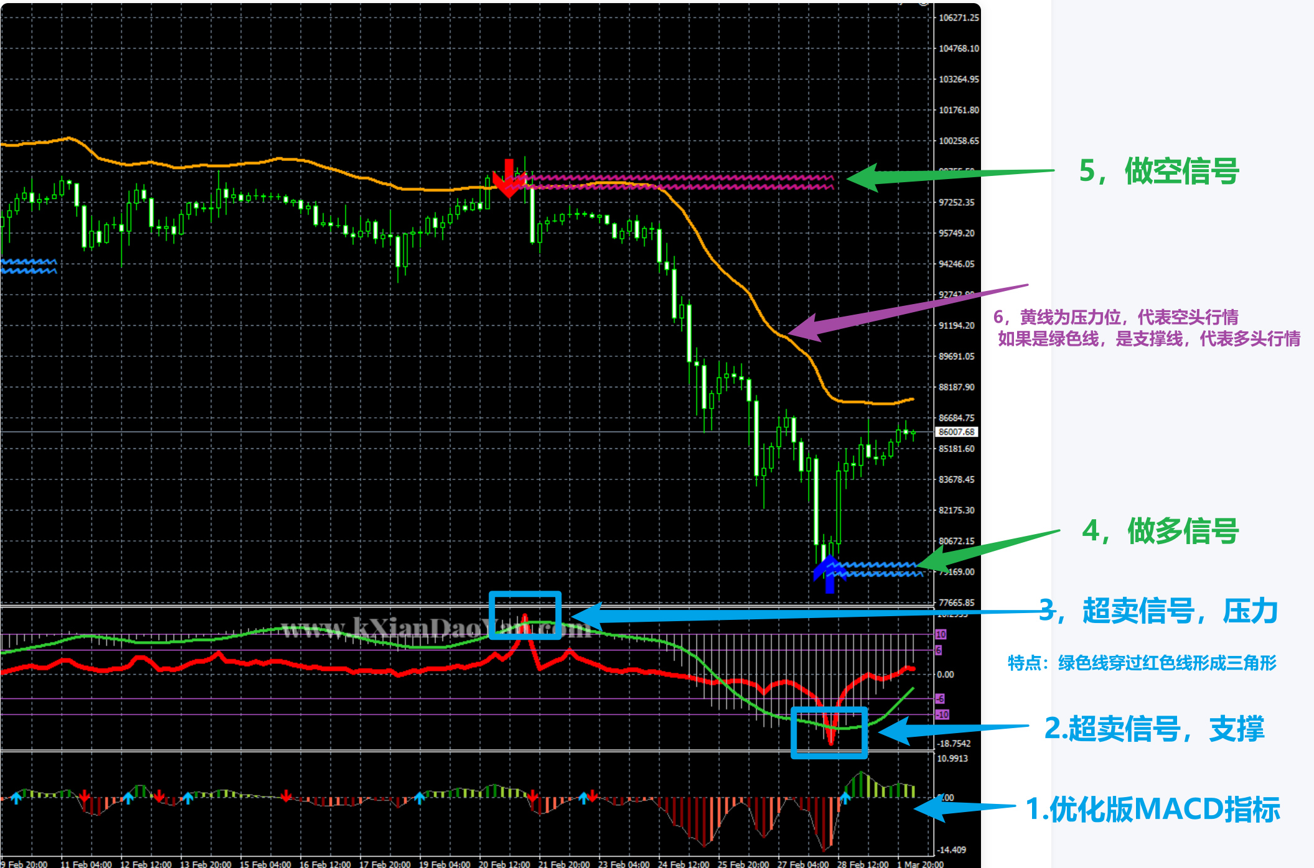Click the large red down-arrow sell signal

tap(509, 178)
